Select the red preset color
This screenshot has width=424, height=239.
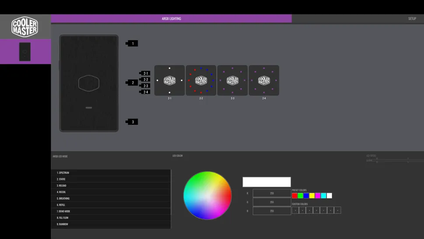pyautogui.click(x=295, y=196)
